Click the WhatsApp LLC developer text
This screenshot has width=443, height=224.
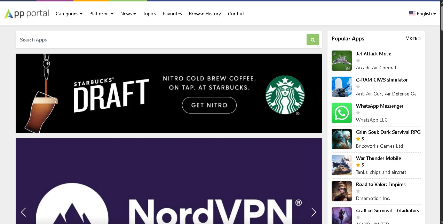click(372, 120)
